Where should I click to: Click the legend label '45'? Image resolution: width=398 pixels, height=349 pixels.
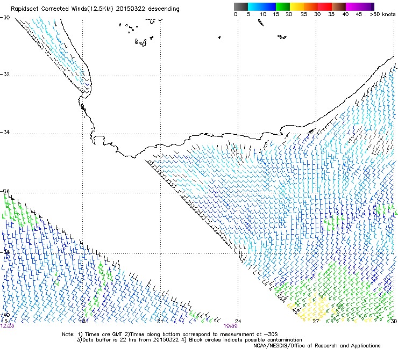click(x=359, y=14)
